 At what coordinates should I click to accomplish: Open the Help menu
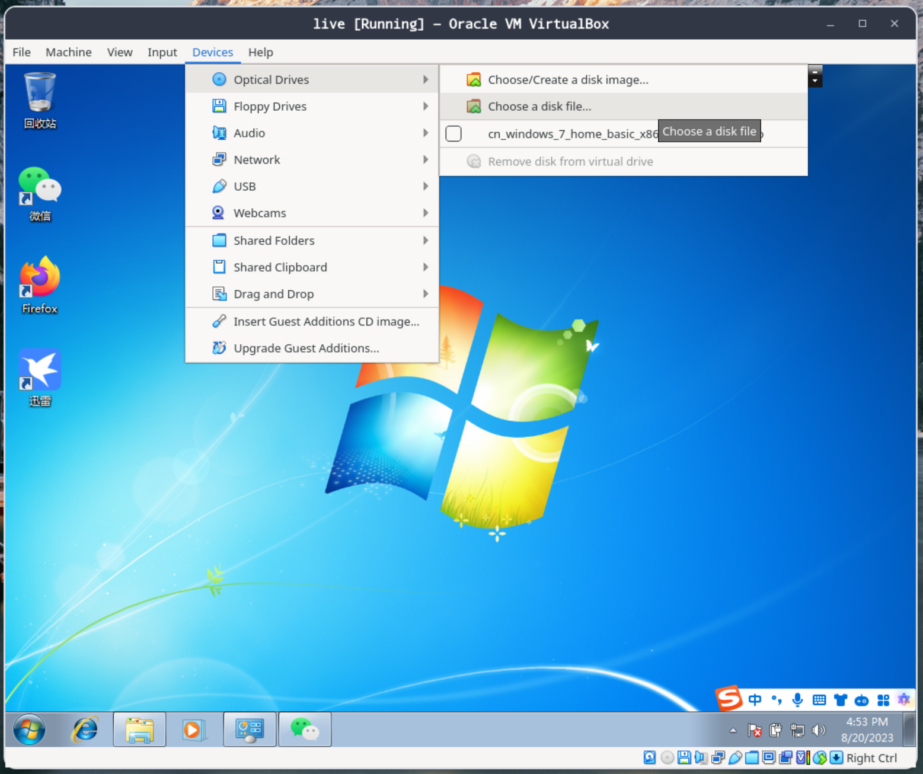point(261,52)
